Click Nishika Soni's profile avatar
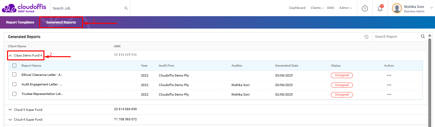This screenshot has width=435, height=127. pyautogui.click(x=397, y=8)
